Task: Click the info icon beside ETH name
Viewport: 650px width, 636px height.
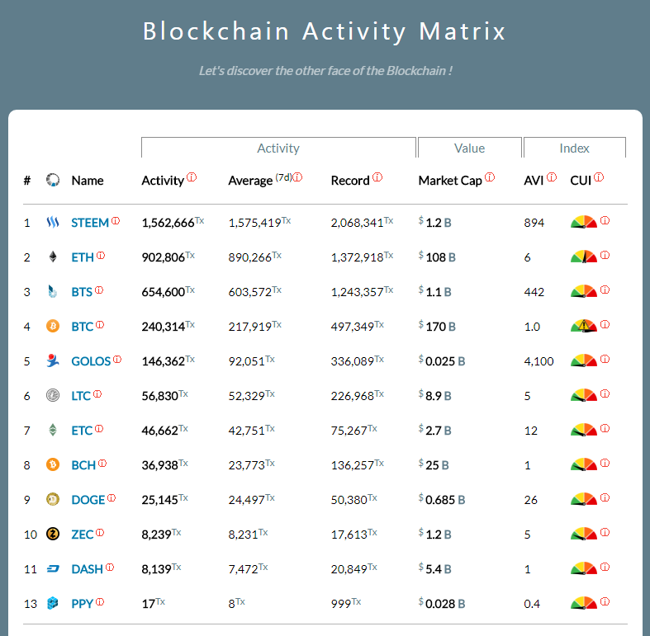Action: [x=101, y=256]
